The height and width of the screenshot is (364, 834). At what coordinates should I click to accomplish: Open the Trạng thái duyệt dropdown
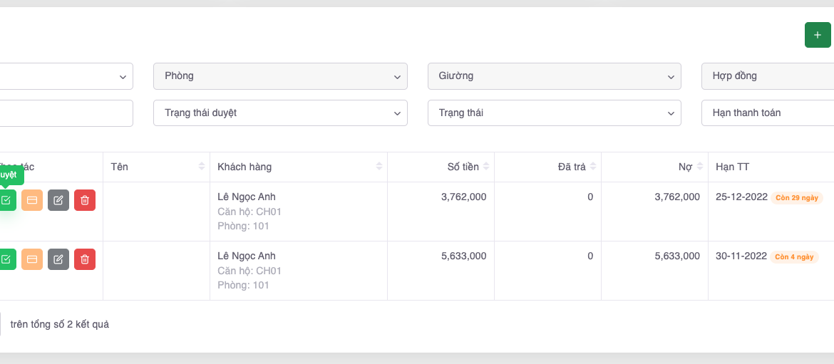tap(280, 113)
